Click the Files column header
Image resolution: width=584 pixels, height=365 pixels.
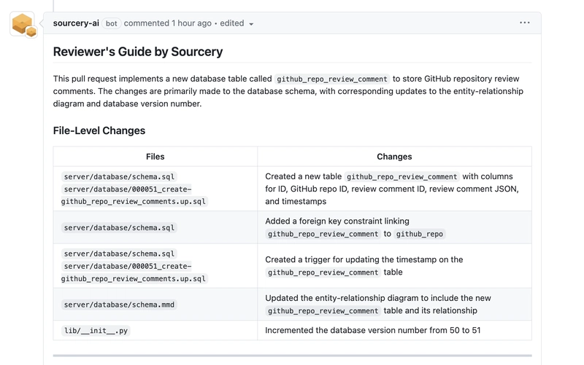(x=155, y=157)
